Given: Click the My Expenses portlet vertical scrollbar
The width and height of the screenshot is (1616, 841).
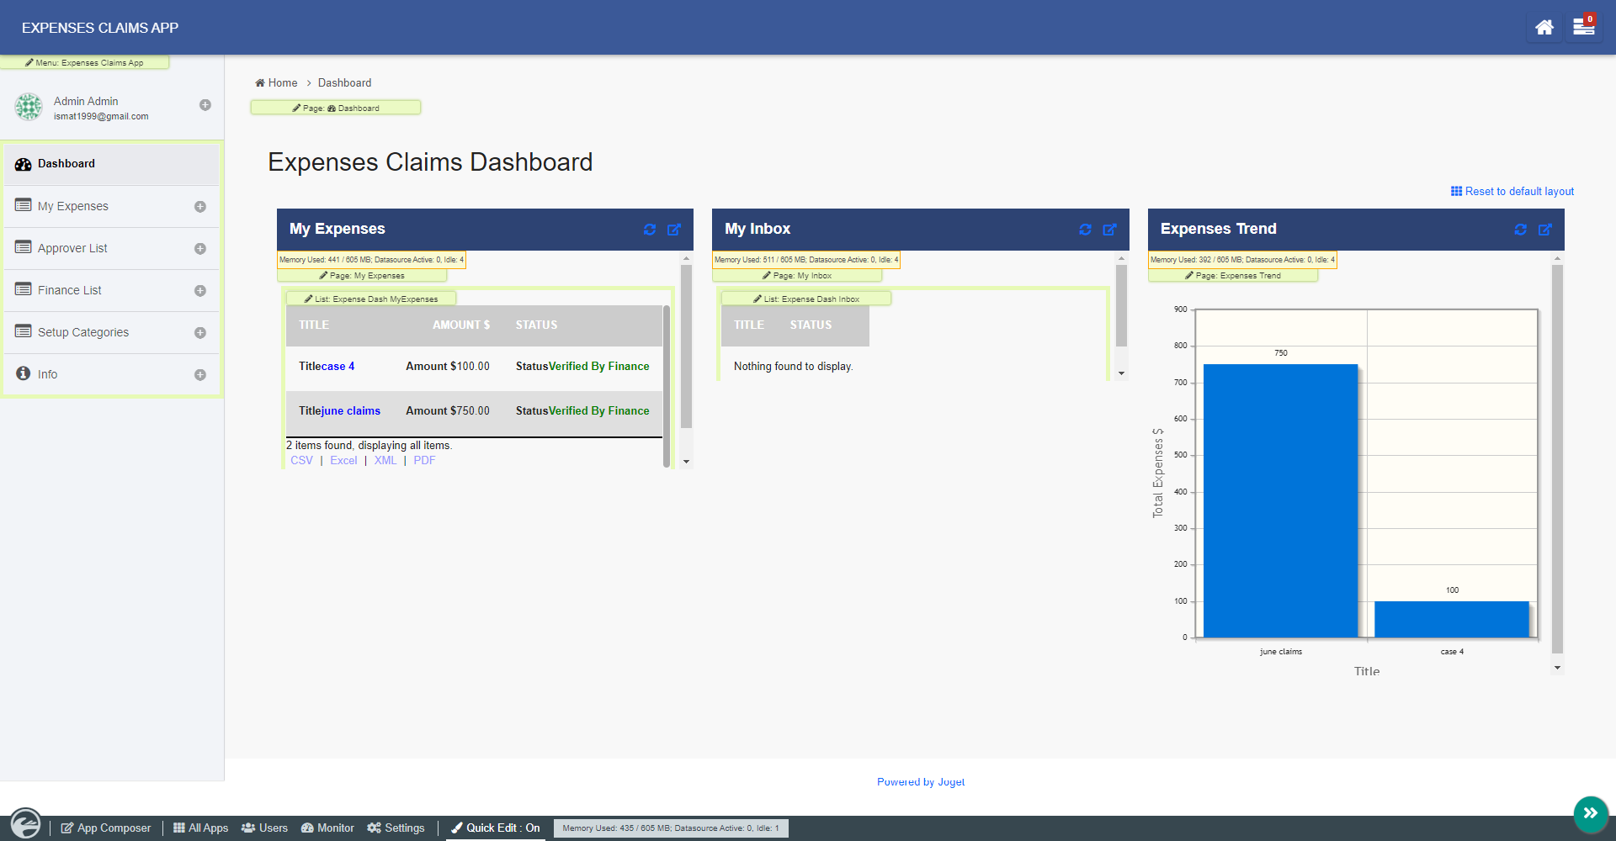Looking at the screenshot, I should [x=686, y=346].
